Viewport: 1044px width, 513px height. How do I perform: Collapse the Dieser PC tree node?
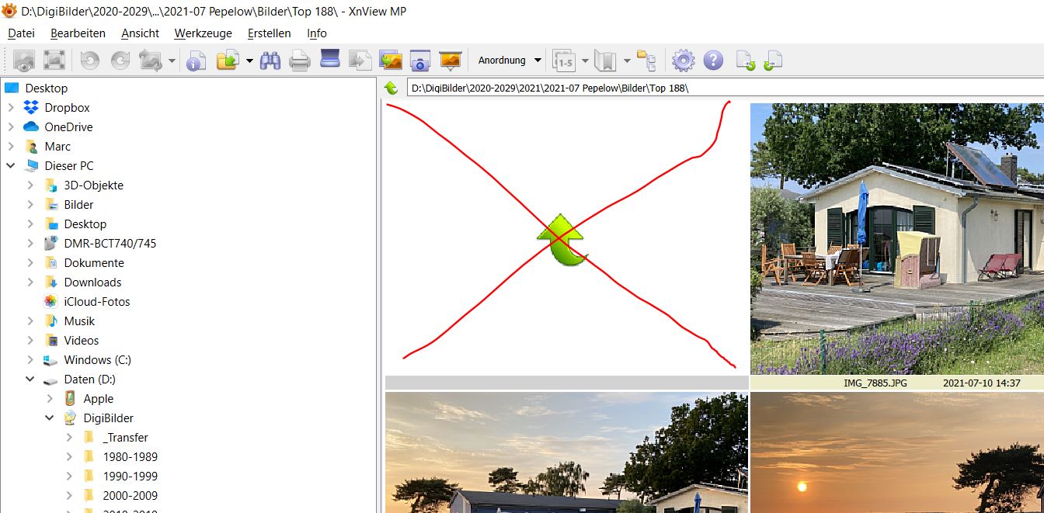point(11,166)
